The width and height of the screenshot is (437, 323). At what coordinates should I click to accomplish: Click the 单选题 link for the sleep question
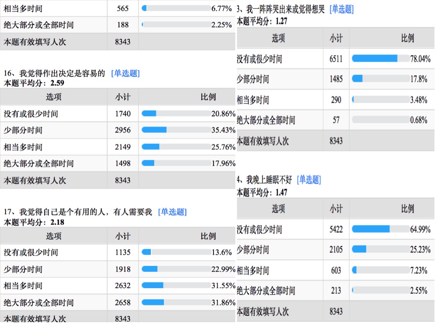tap(309, 180)
